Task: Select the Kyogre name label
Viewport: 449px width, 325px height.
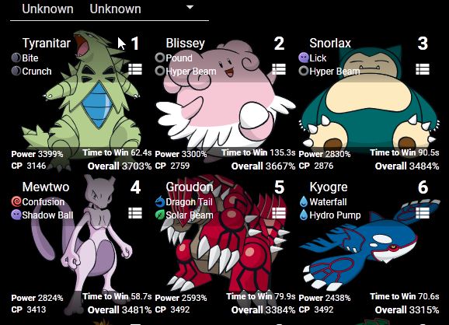Action: coord(329,187)
